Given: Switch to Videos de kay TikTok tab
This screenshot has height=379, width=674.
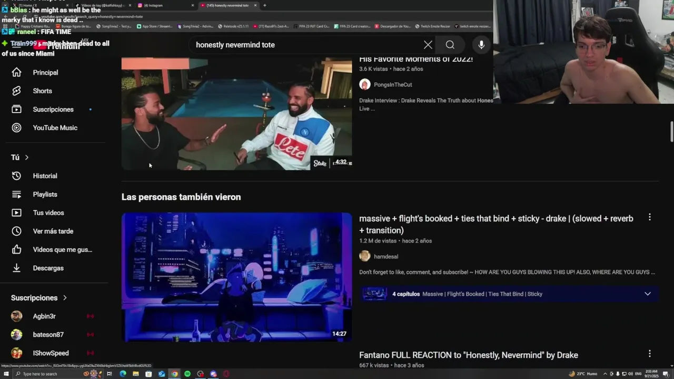Looking at the screenshot, I should pyautogui.click(x=103, y=5).
